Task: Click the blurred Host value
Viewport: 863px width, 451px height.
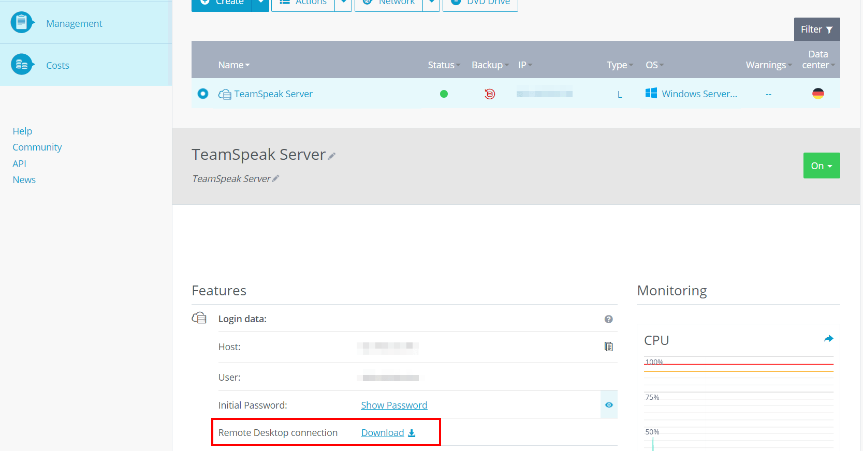Action: (388, 348)
